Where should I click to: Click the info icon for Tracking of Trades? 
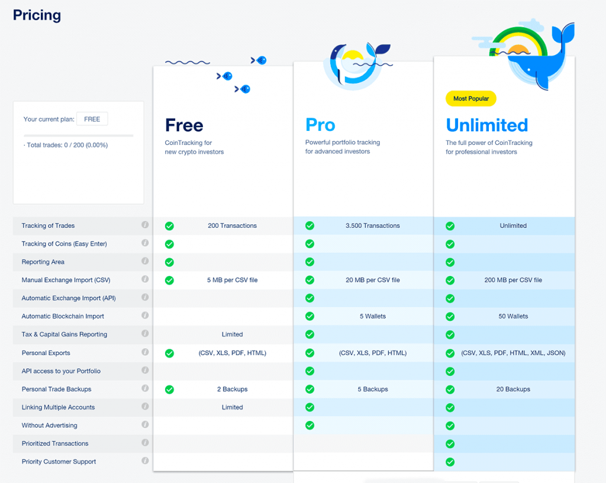(145, 225)
